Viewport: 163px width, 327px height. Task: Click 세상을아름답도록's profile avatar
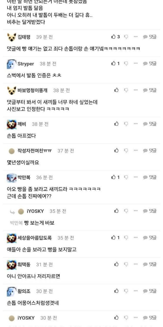pos(11,238)
